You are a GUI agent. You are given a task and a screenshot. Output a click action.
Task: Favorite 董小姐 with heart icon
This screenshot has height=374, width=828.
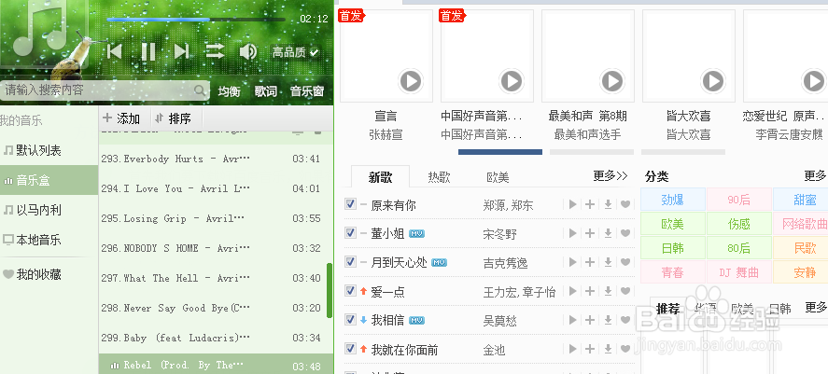(625, 234)
